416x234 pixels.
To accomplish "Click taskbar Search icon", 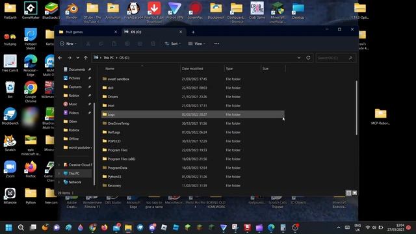I will [x=21, y=227].
